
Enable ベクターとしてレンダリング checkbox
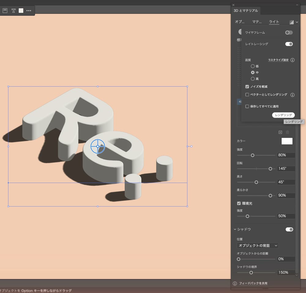tap(247, 95)
